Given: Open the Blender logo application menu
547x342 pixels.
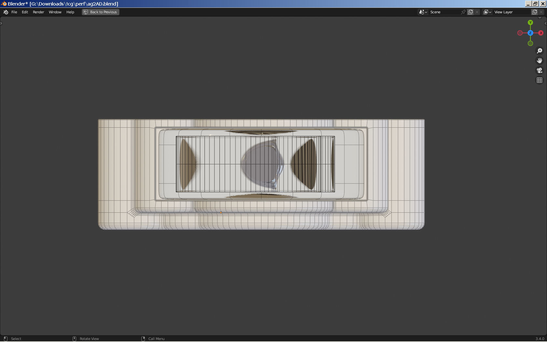Looking at the screenshot, I should [x=6, y=12].
